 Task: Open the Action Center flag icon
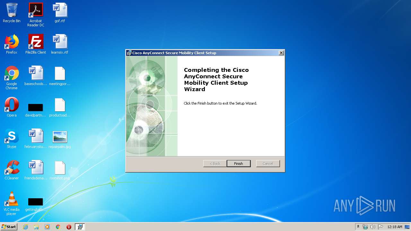click(380, 227)
